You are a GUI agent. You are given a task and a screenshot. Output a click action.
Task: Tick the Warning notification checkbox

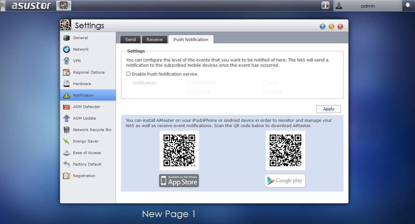tap(189, 92)
